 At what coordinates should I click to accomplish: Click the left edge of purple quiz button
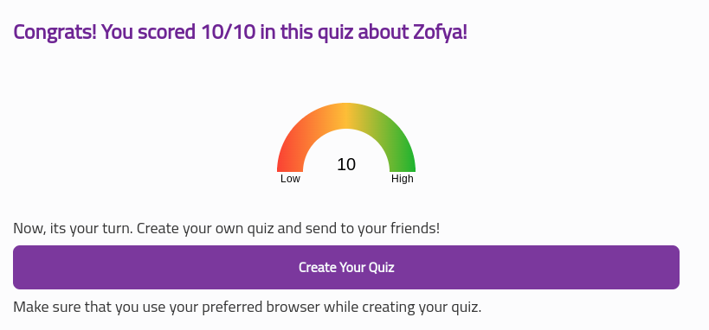(18, 267)
